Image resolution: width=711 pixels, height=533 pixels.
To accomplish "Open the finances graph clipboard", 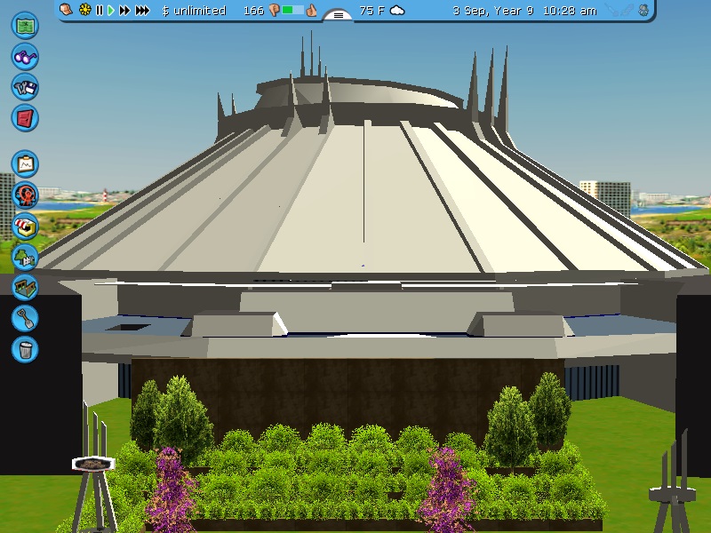I will [25, 164].
